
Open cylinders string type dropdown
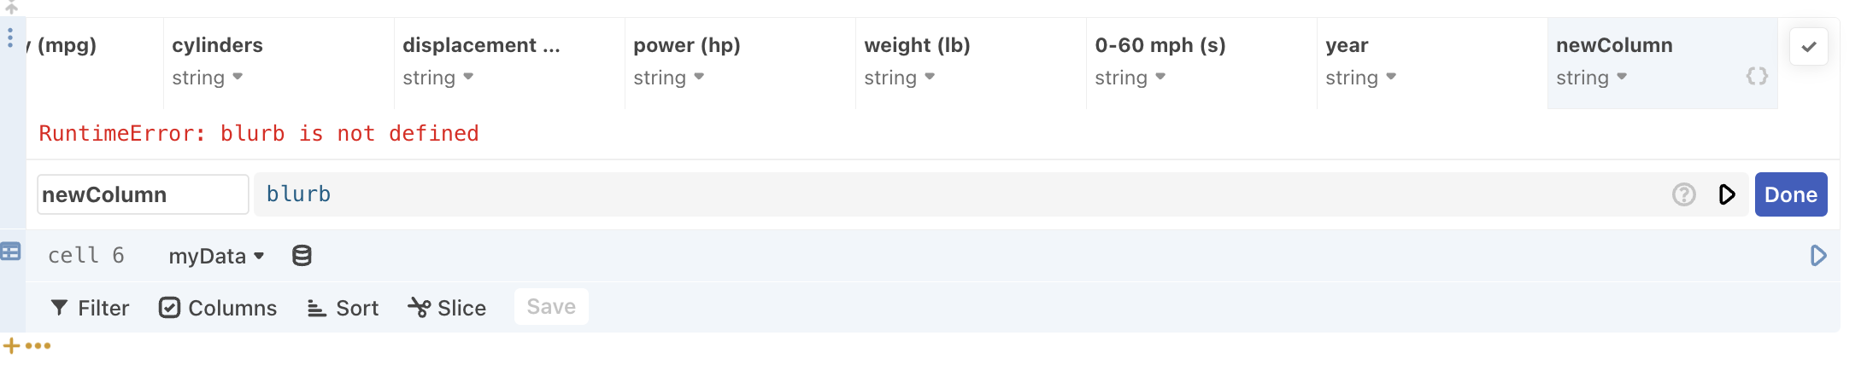pyautogui.click(x=208, y=78)
